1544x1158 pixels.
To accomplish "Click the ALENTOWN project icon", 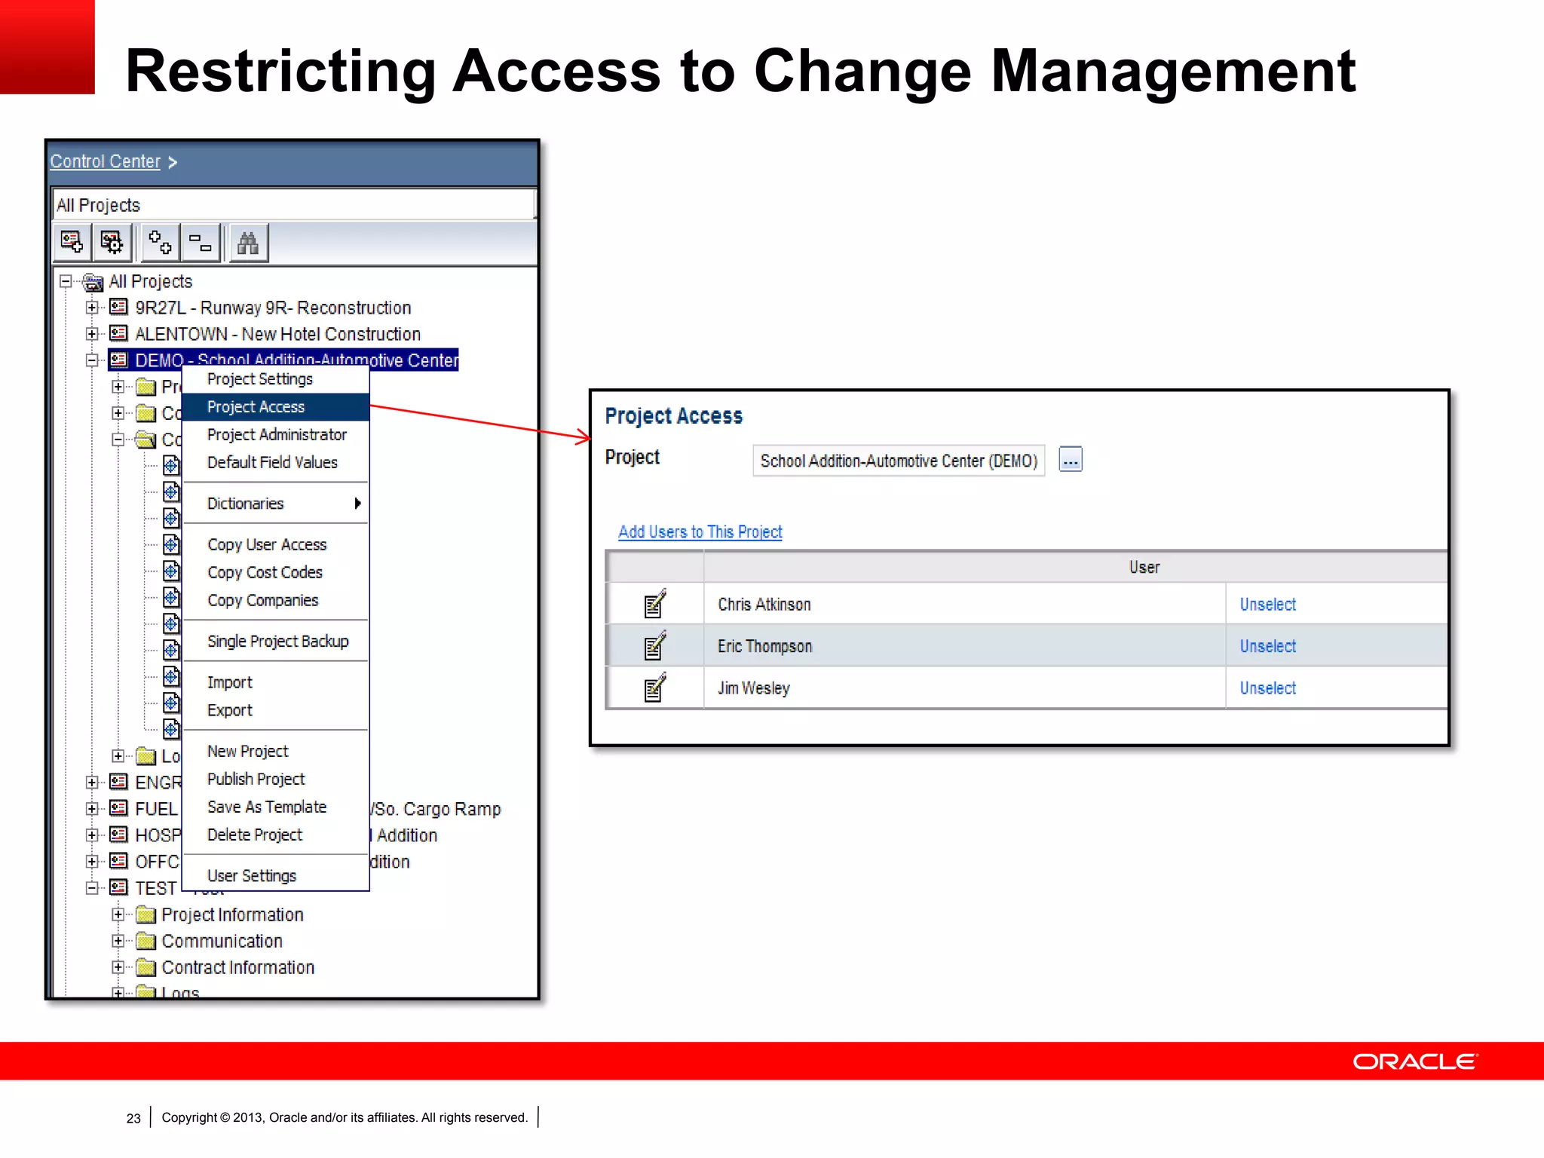I will 118,333.
